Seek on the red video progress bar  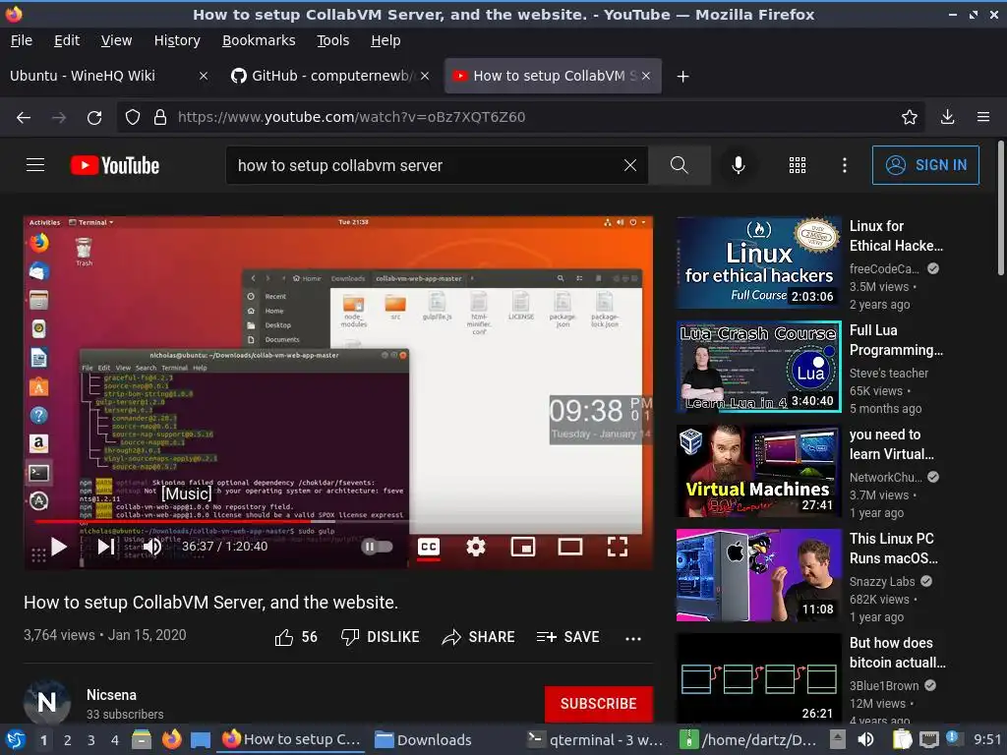click(x=338, y=522)
